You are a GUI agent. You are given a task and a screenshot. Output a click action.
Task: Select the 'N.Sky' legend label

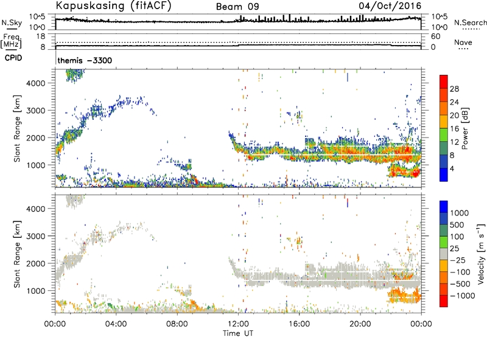[x=12, y=23]
